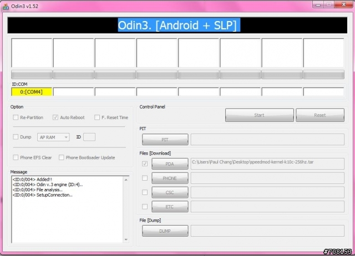This screenshot has width=355, height=256.
Task: Minimize the Odin3 window
Action: tap(318, 5)
